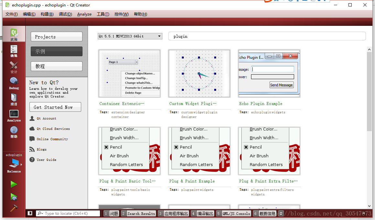375x220 pixels.
Task: Run the project with green arrow
Action: point(14,184)
